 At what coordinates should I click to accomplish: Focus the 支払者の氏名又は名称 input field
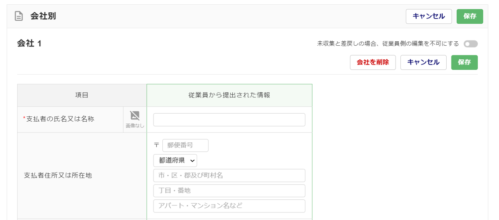coord(229,120)
